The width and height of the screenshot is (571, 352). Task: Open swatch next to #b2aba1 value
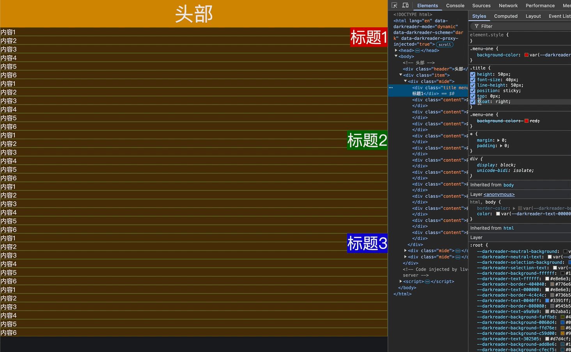(x=547, y=312)
